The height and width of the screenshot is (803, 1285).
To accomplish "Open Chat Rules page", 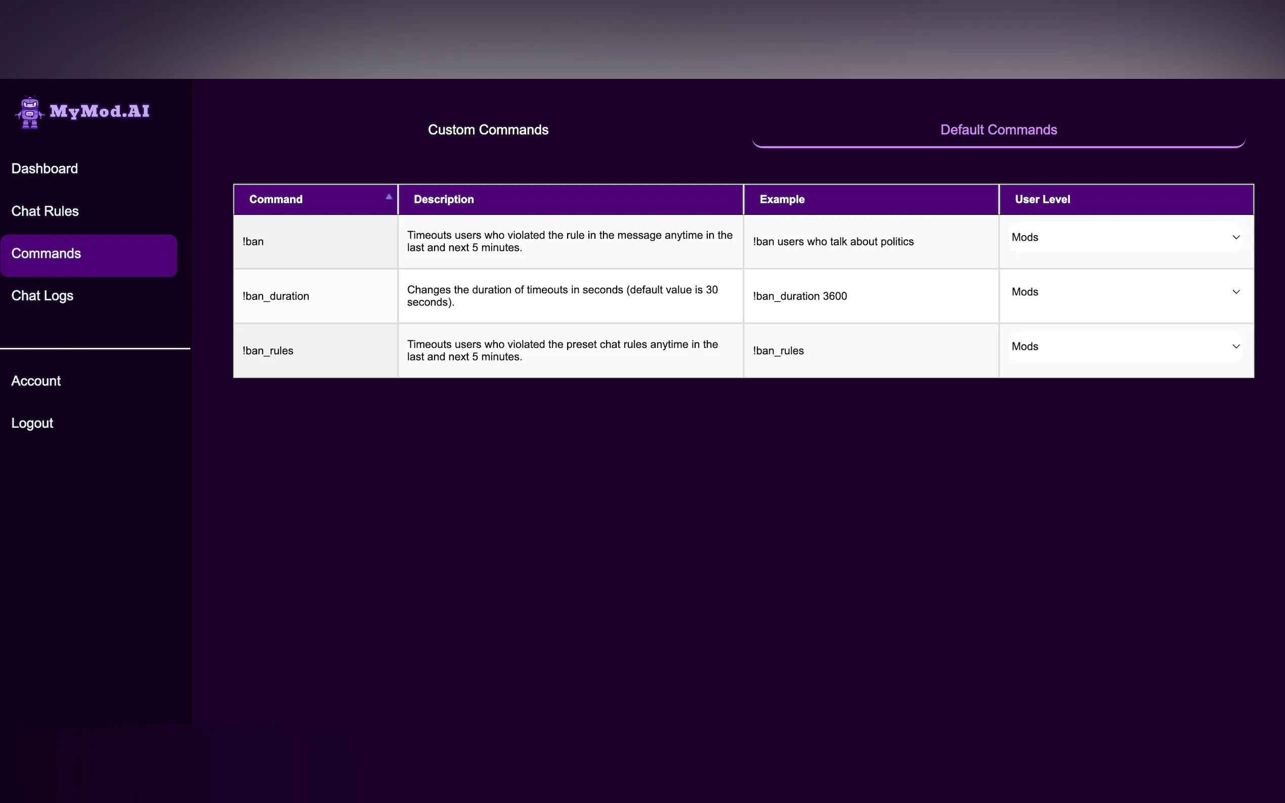I will pos(45,211).
